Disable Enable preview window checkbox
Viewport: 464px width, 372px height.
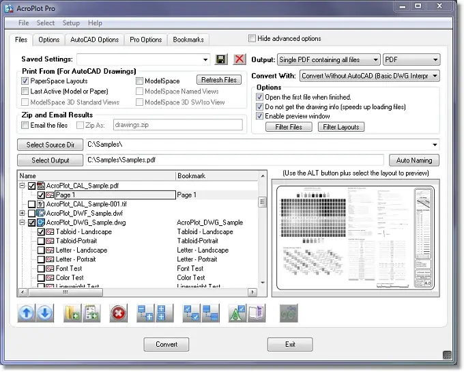259,116
